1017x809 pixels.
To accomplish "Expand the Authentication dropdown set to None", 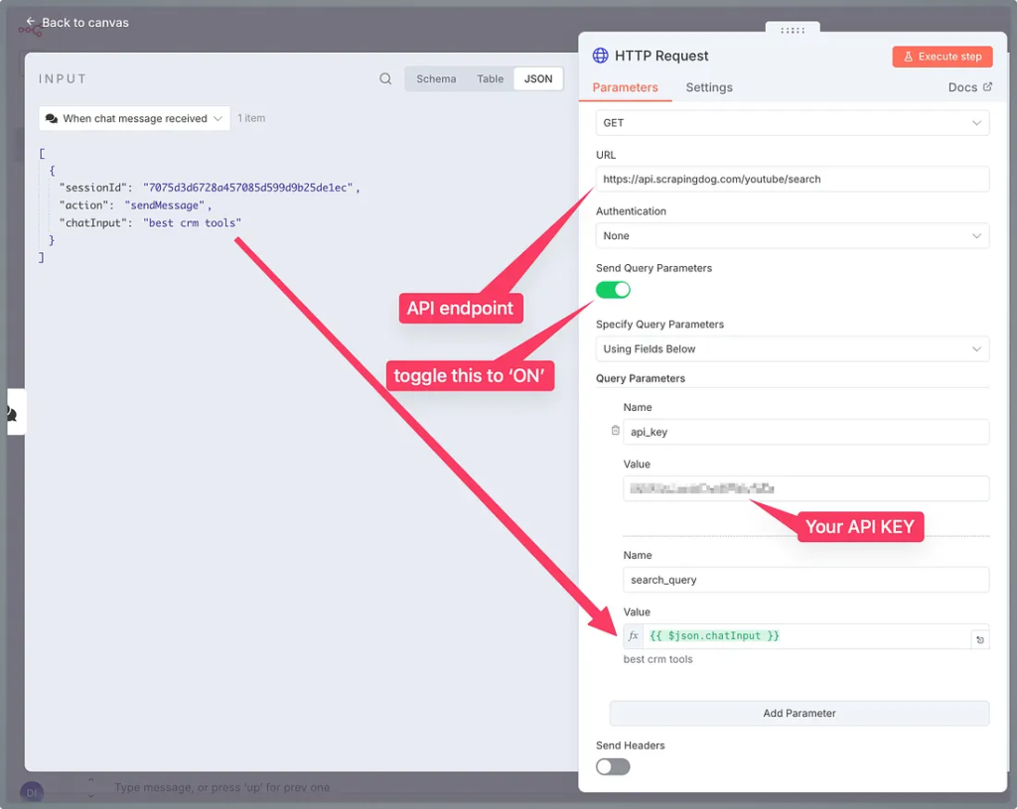I will pos(792,236).
